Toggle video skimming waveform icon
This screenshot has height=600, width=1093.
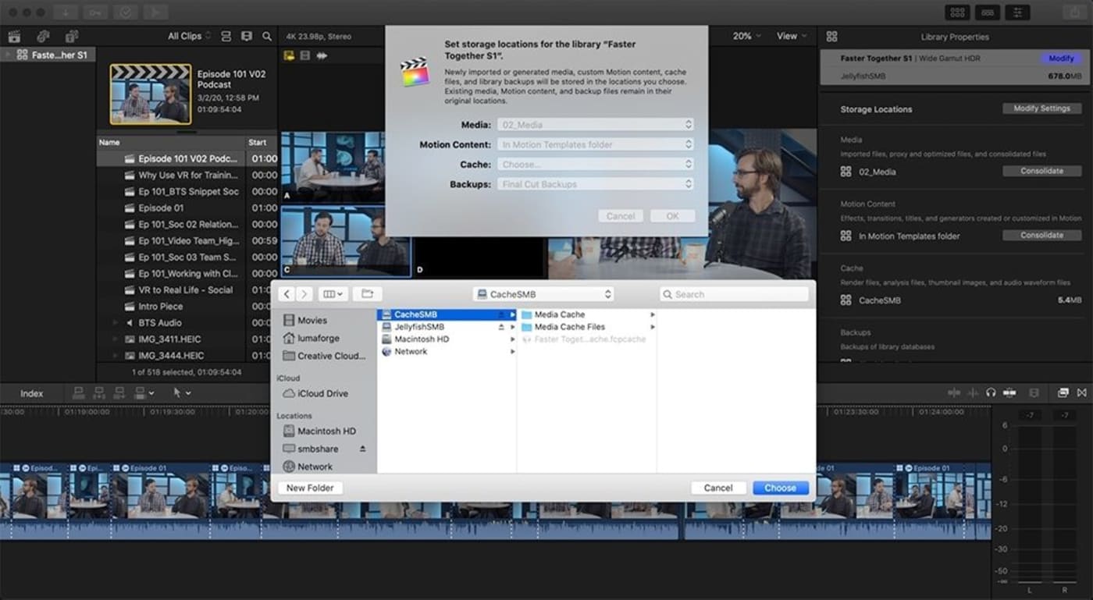(x=954, y=393)
